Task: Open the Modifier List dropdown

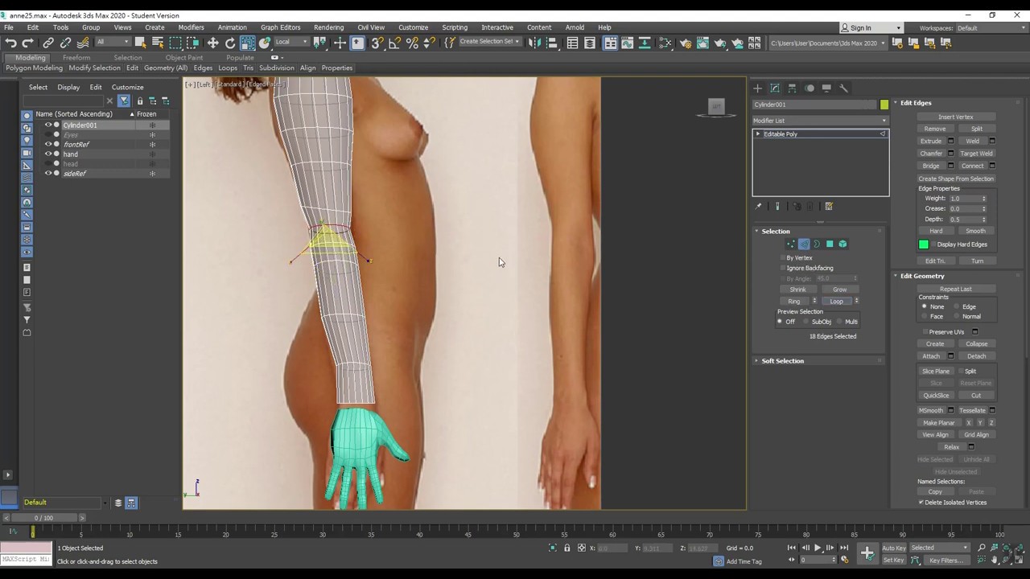Action: 819,121
